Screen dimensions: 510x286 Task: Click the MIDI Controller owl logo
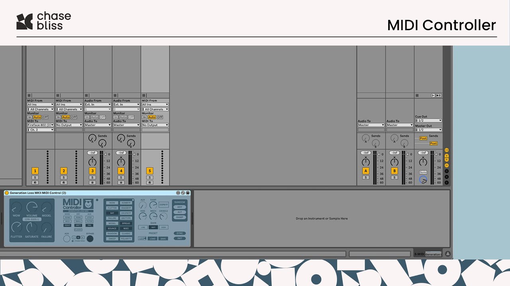click(88, 203)
